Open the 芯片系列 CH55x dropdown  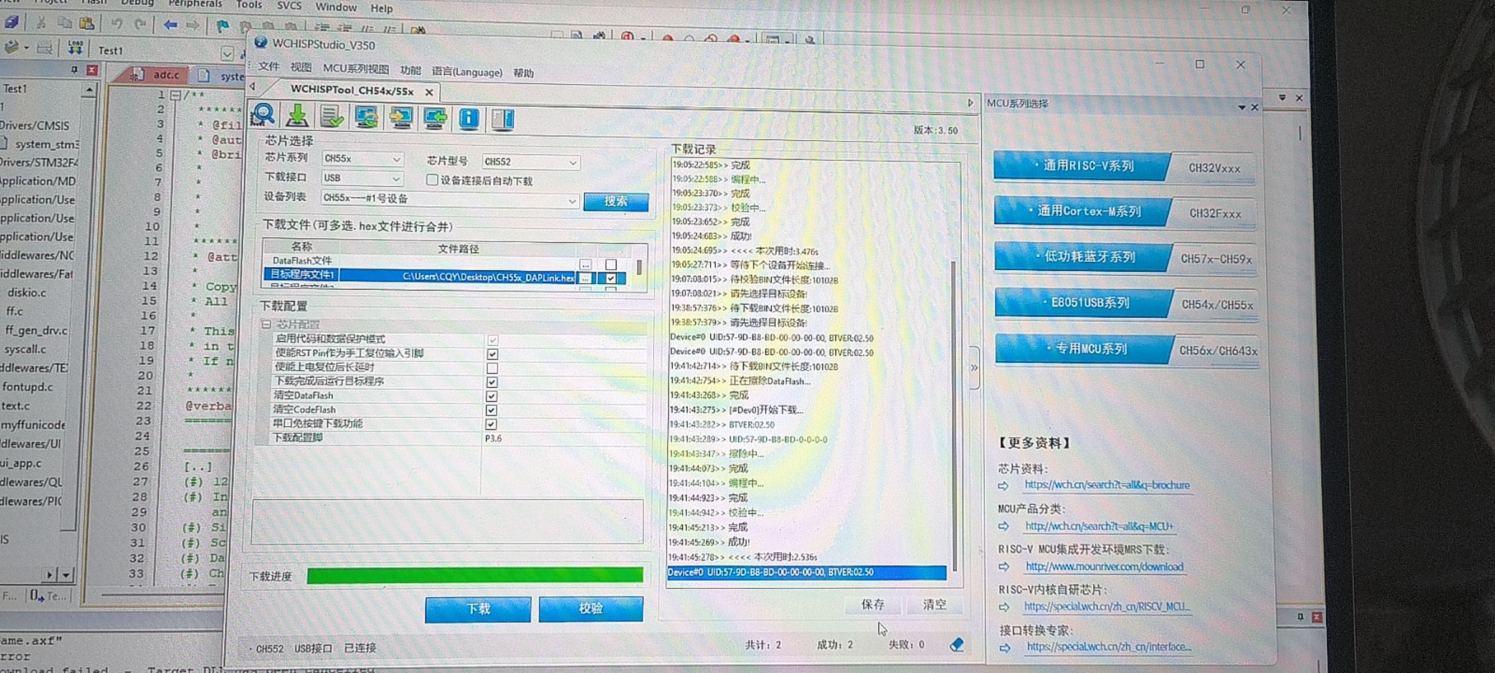[x=362, y=159]
